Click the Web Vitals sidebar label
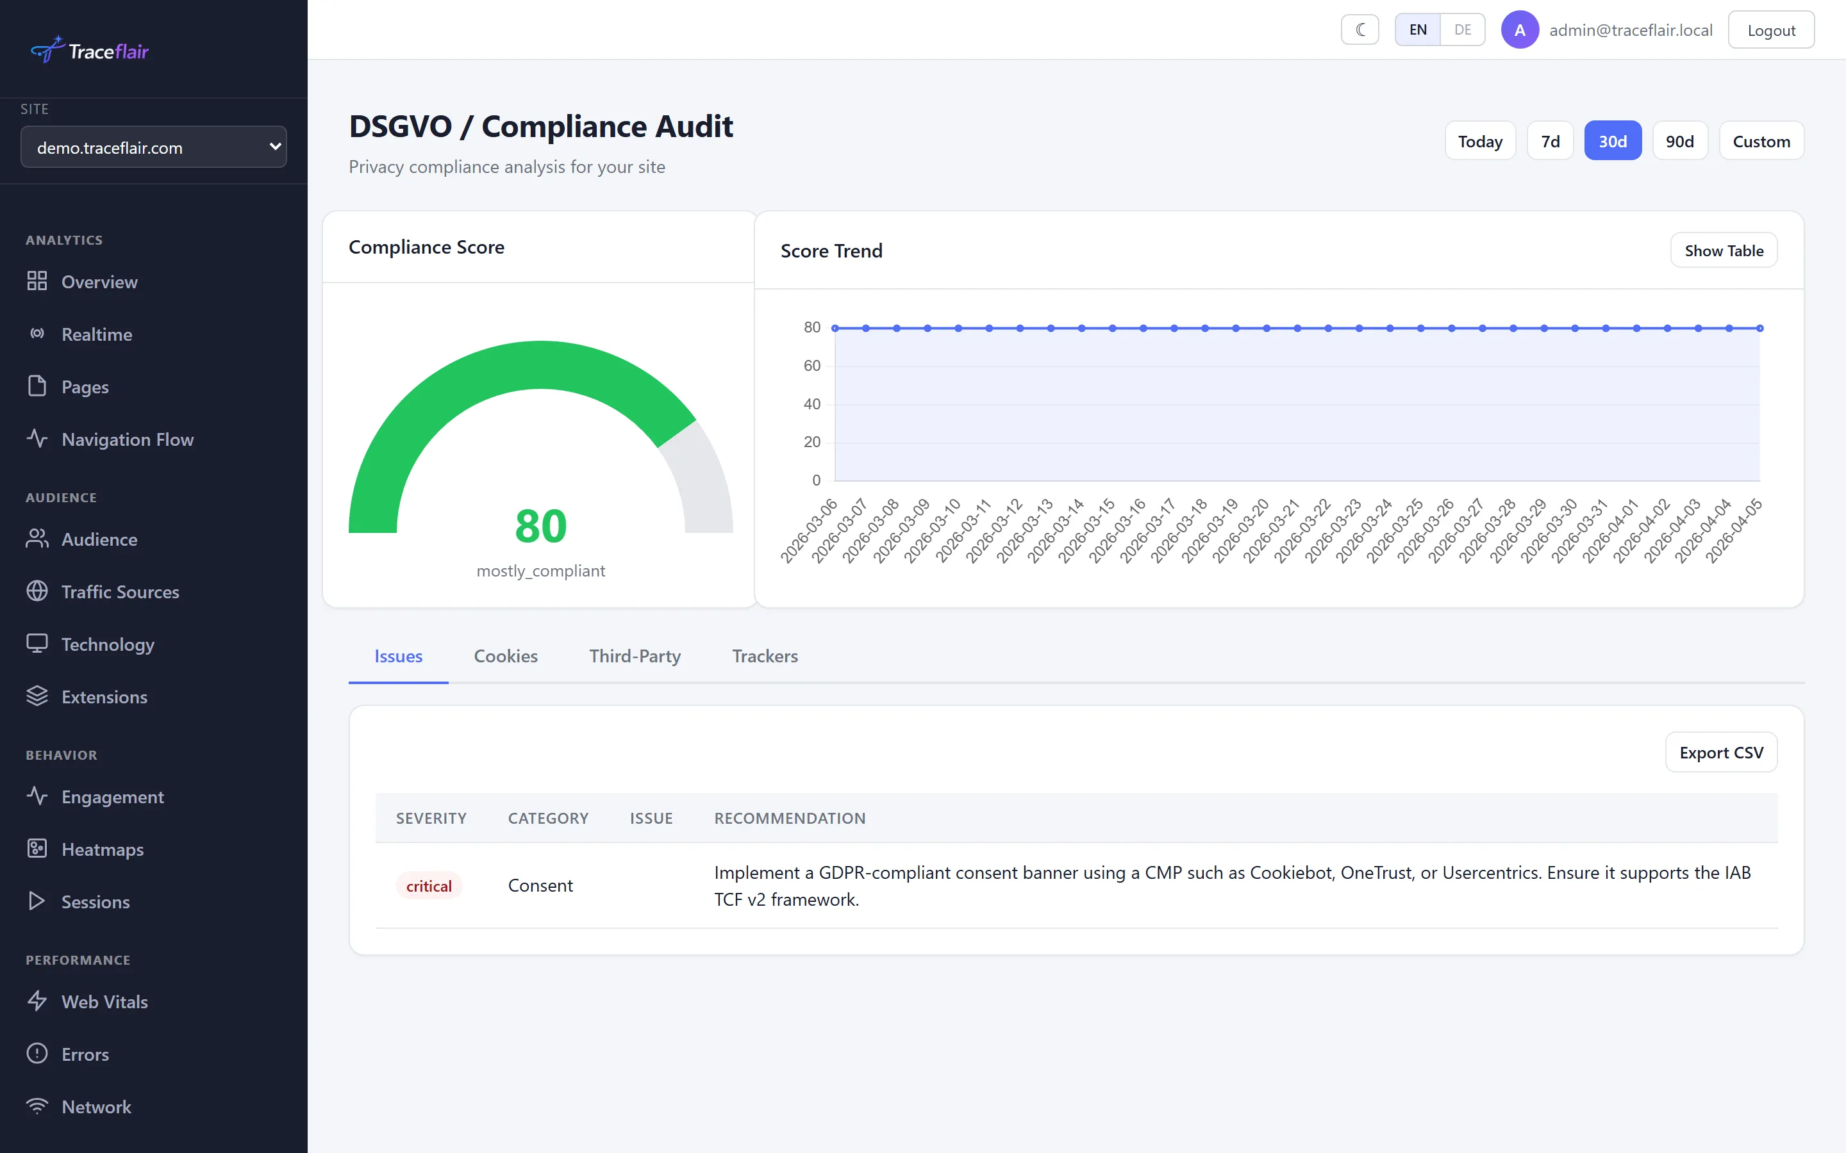Image resolution: width=1846 pixels, height=1153 pixels. click(x=104, y=1001)
